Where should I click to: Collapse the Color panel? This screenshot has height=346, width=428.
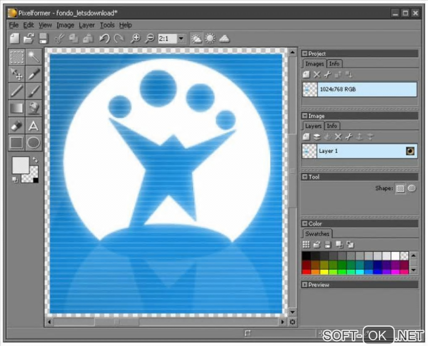pyautogui.click(x=305, y=224)
